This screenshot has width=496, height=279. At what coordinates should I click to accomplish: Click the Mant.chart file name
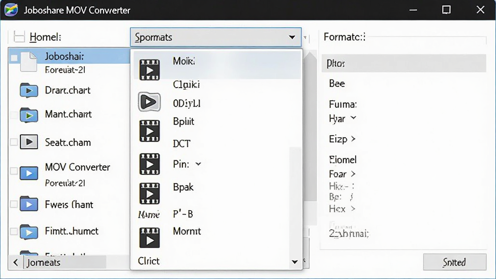[x=68, y=114]
